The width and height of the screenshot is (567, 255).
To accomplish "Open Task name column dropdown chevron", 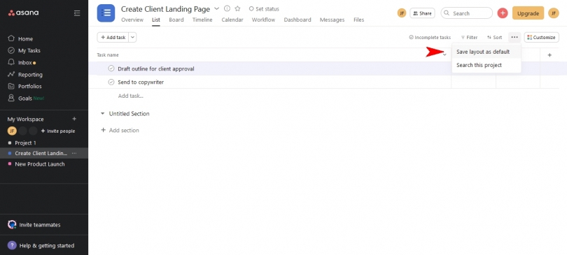I will click(x=444, y=54).
